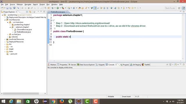
Task: Switch to the TestNG tab
Action: point(146,65)
